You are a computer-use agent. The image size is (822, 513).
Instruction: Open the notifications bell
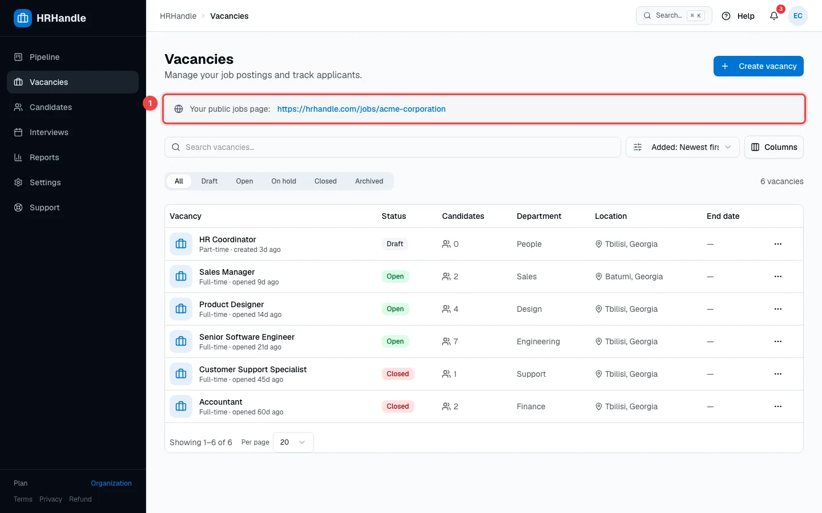(774, 16)
